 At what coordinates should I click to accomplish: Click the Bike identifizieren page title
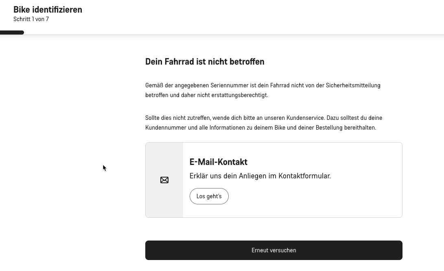[48, 9]
